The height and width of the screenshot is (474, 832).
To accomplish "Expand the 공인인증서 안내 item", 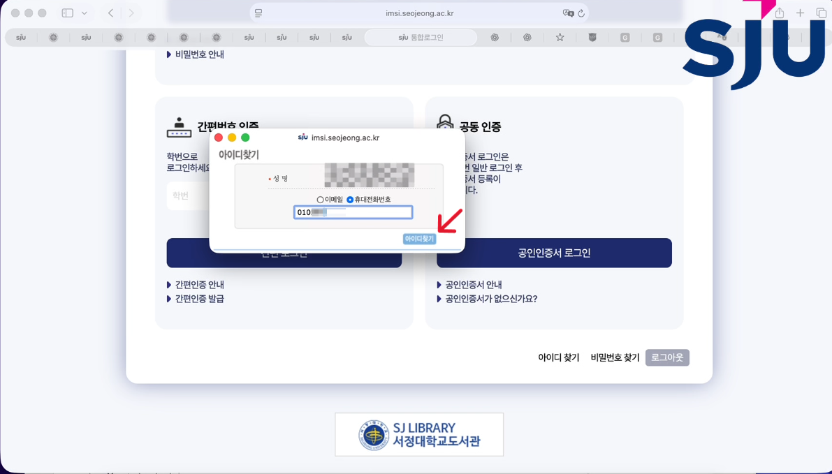I will point(473,285).
